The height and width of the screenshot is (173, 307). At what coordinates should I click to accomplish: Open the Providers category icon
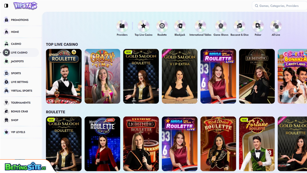pos(122,26)
